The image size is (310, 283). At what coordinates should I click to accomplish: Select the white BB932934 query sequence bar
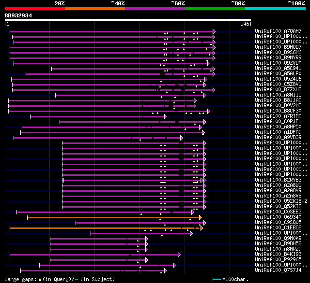point(128,20)
